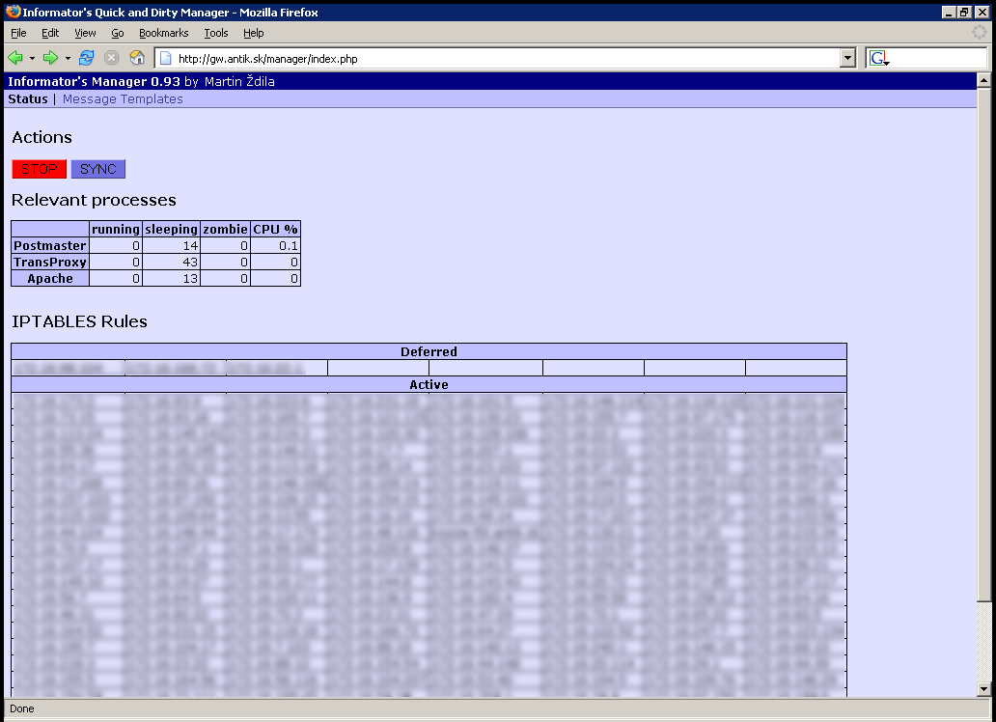
Task: Open the Tools menu
Action: click(216, 33)
